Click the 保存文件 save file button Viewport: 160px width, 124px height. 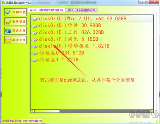pyautogui.click(x=15, y=31)
